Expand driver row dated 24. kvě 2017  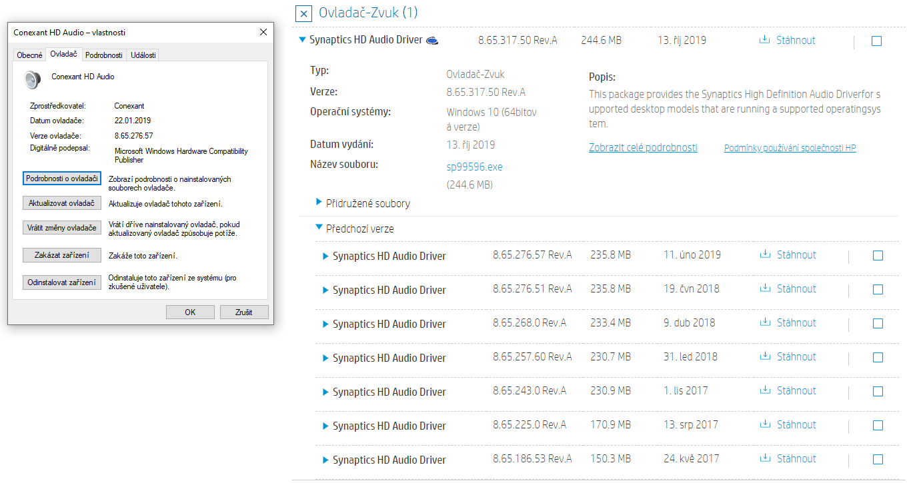coord(325,460)
